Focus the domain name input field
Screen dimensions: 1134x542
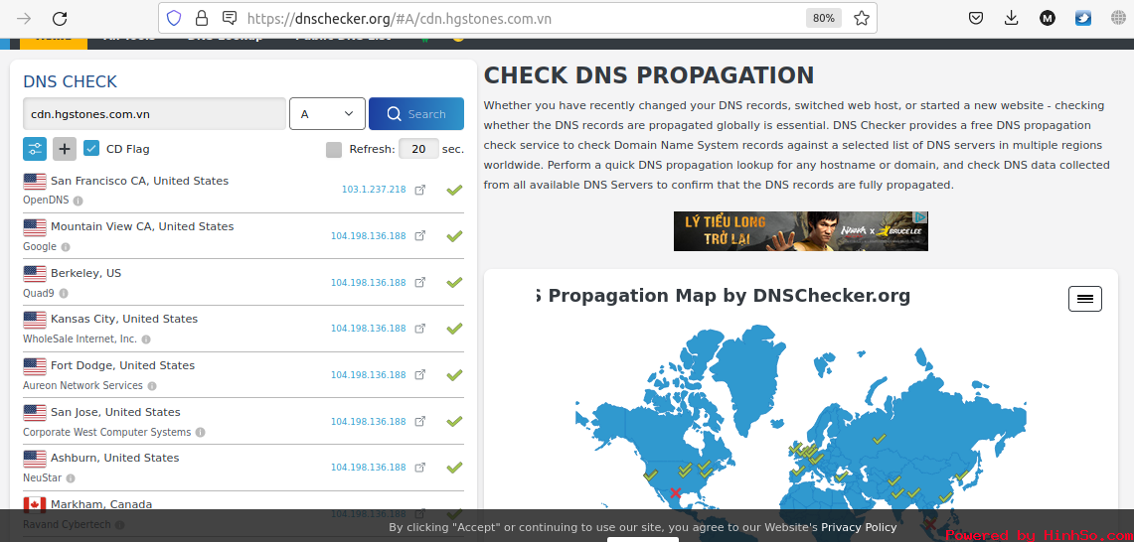click(155, 113)
